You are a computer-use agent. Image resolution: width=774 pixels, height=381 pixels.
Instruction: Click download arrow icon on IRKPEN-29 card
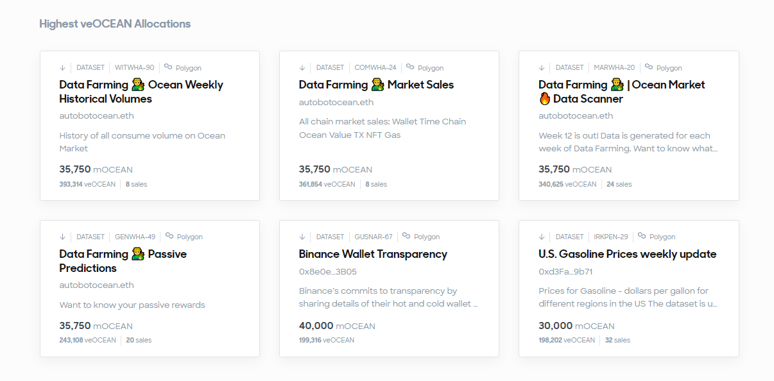[x=542, y=237]
